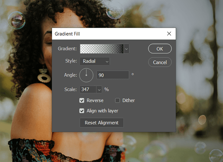Image resolution: width=223 pixels, height=162 pixels.
Task: Open the Scale slider dropdown arrow
Action: pos(99,89)
